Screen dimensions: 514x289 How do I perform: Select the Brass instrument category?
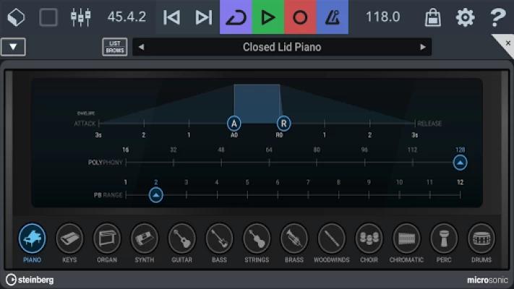pyautogui.click(x=294, y=238)
